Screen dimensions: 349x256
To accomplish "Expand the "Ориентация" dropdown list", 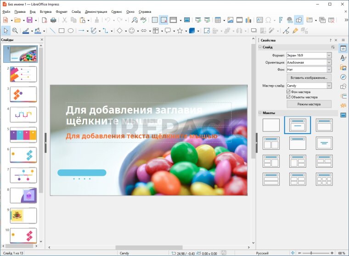I will [329, 62].
